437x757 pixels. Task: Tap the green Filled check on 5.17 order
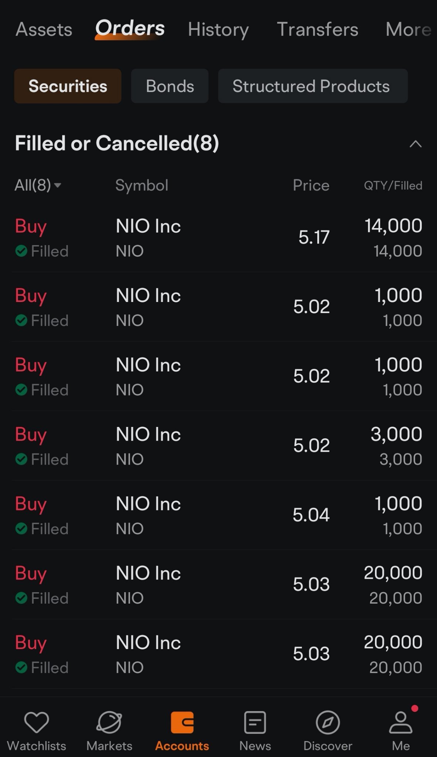[x=21, y=251]
